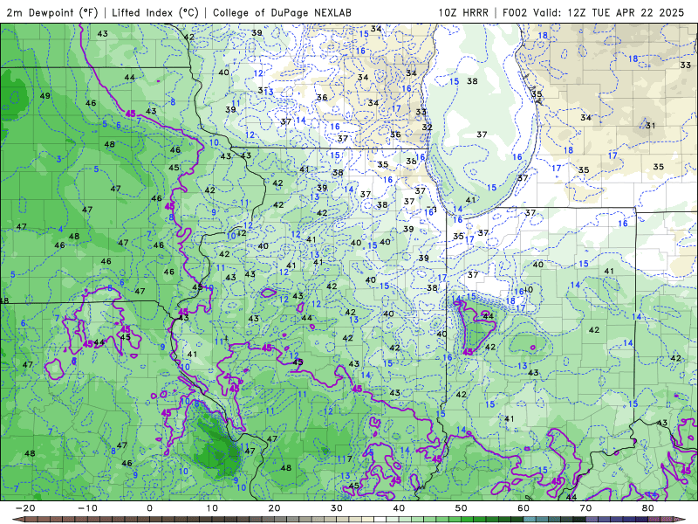The height and width of the screenshot is (524, 698).
Task: Click the "80" color scale label
Action: click(648, 508)
